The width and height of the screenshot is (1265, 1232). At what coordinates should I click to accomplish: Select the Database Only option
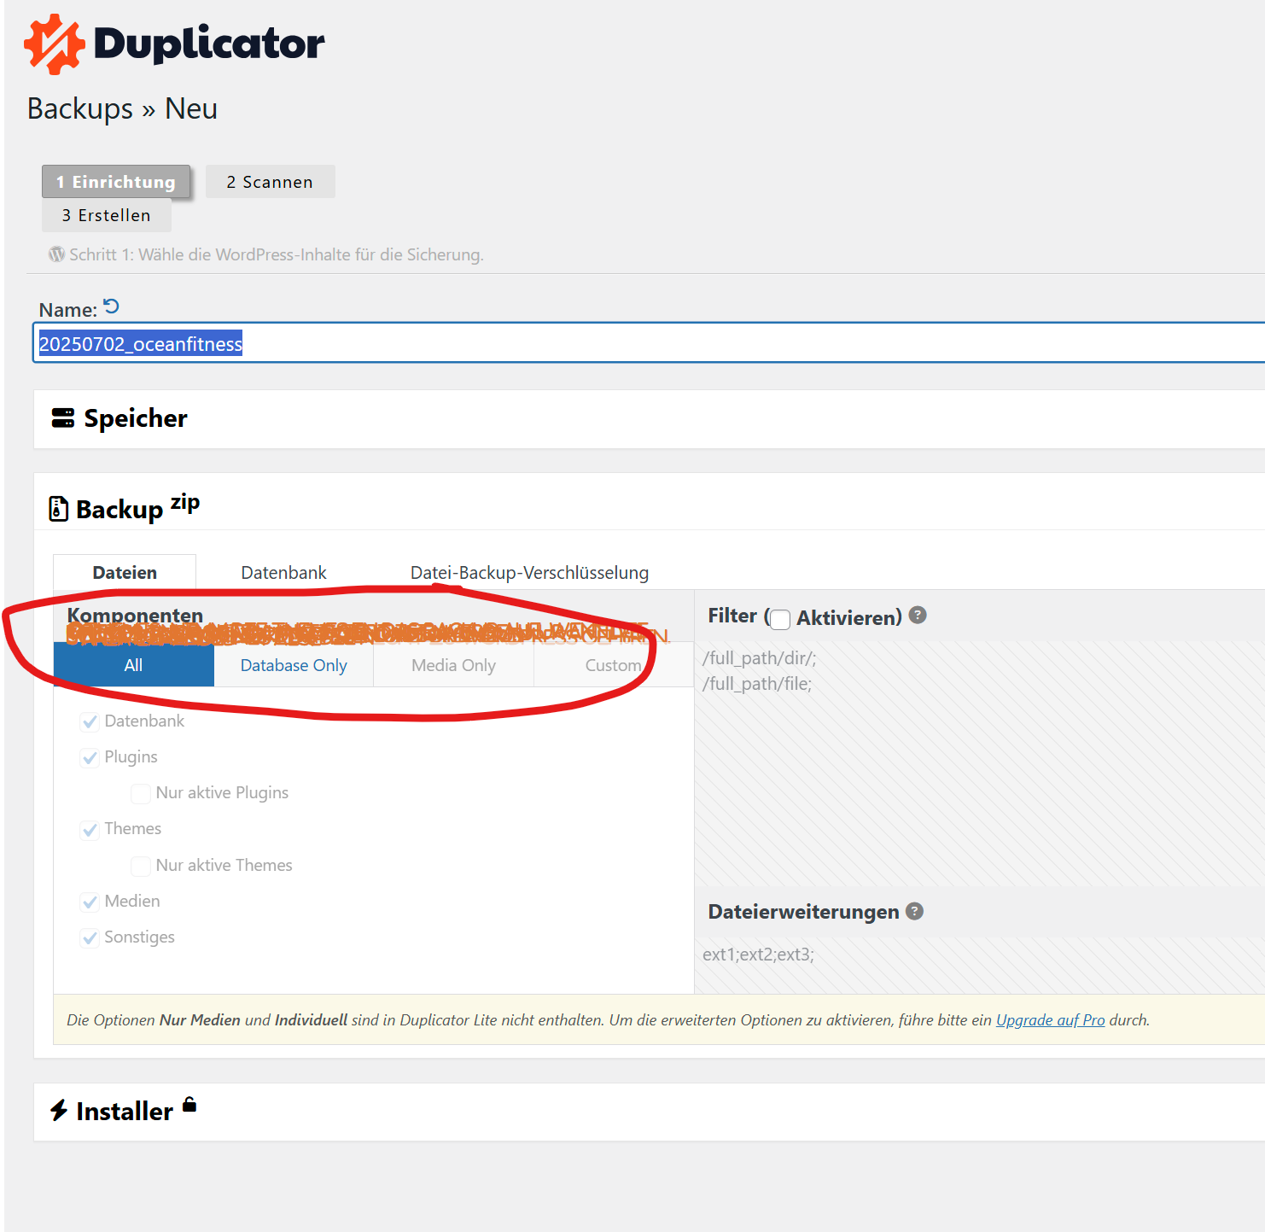294,665
